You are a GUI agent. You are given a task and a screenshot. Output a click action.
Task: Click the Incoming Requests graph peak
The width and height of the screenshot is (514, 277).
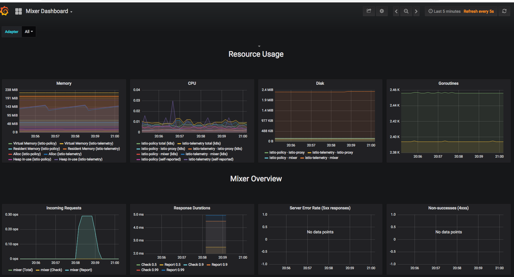tap(87, 216)
